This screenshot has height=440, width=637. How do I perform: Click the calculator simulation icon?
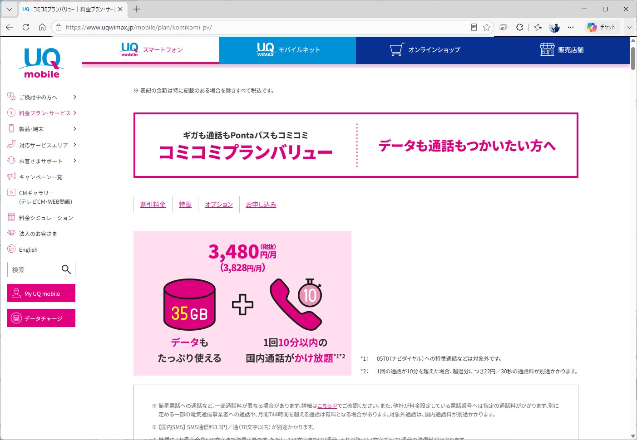pos(11,217)
